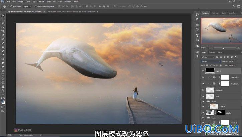Open the History panel icon
The image size is (242, 137).
coord(197,14)
